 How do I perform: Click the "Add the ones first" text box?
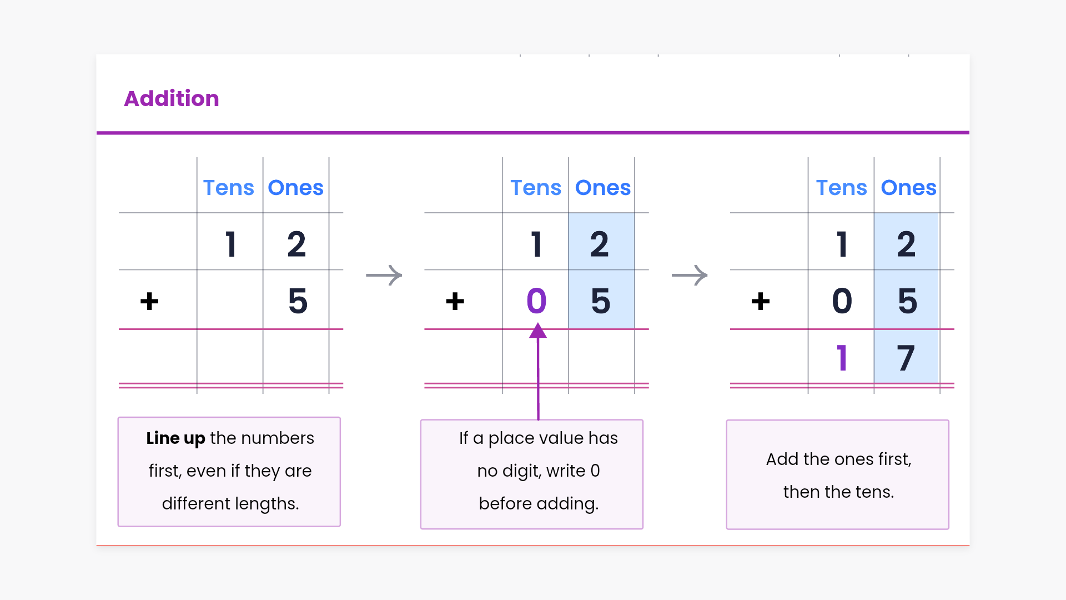(x=838, y=474)
